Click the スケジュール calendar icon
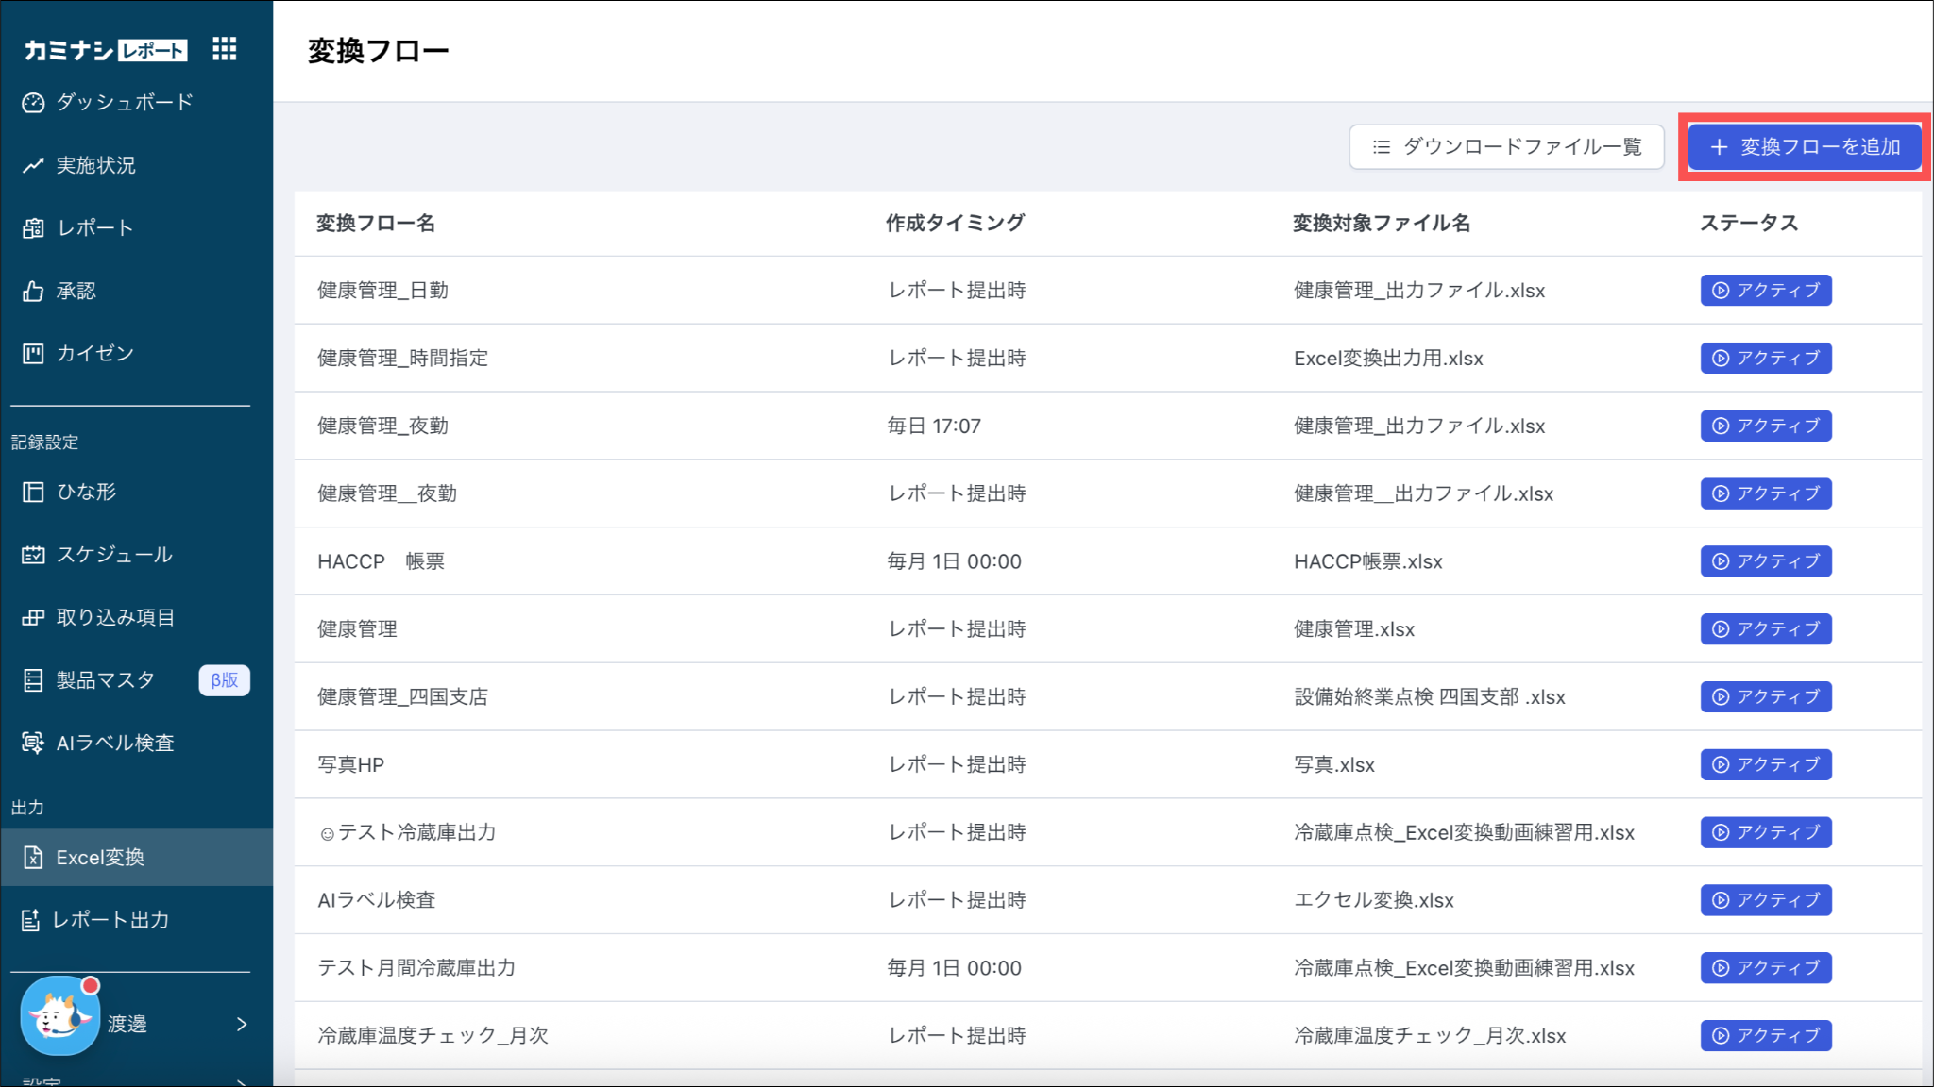This screenshot has width=1934, height=1087. 33,555
